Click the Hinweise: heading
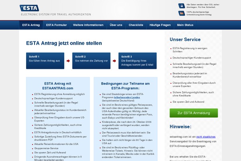 tap(181, 127)
